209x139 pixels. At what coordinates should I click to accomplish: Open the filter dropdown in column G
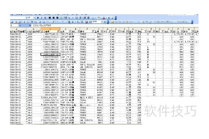click(102, 32)
